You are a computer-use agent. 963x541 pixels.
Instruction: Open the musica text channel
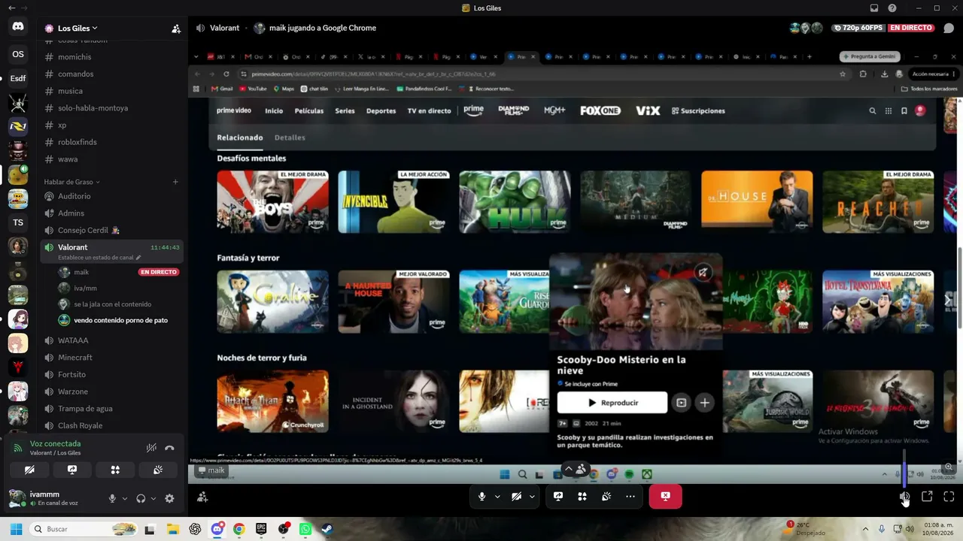tap(113, 91)
